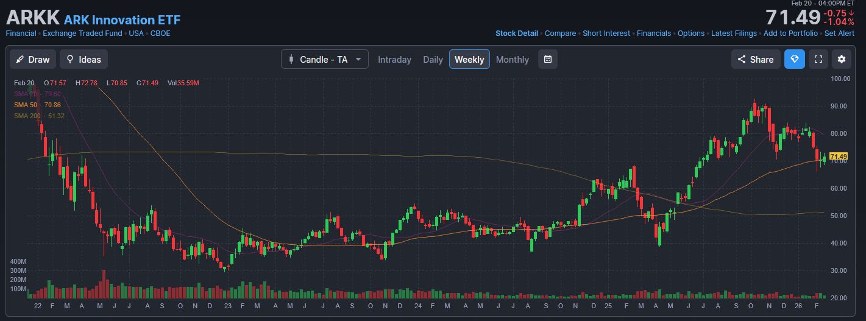866x321 pixels.
Task: Expand the Candle - TA chart type dropdown
Action: [x=325, y=59]
